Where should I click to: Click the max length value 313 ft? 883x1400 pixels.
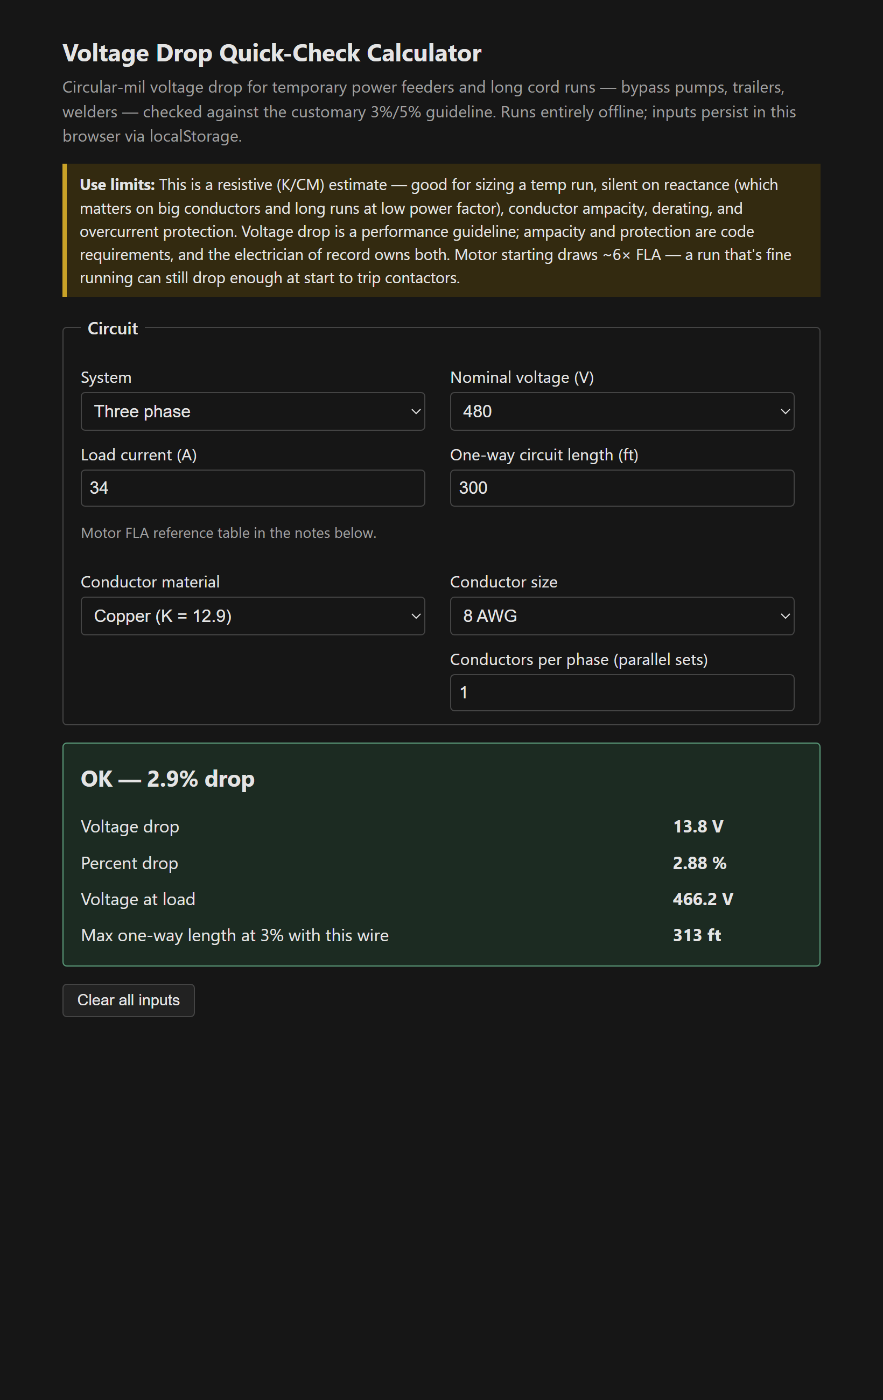pos(697,935)
